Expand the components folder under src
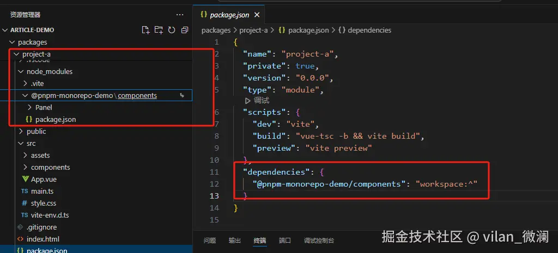 pyautogui.click(x=25, y=168)
